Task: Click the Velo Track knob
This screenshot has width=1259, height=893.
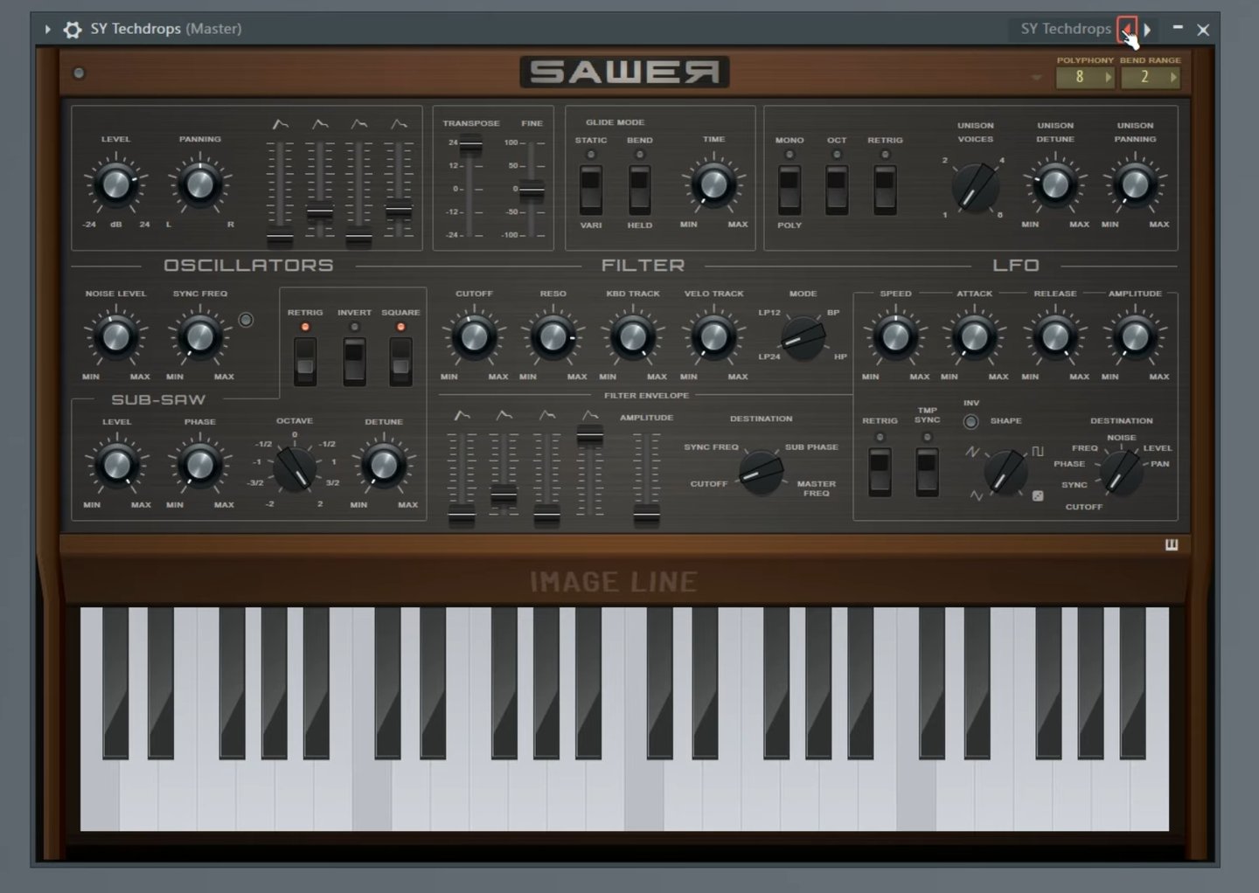Action: (713, 337)
